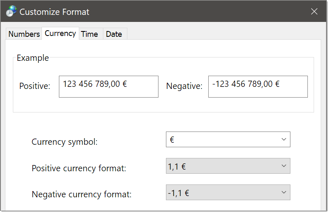This screenshot has height=213, width=329.
Task: Click the Positive currency format chevron arrow
Action: click(284, 166)
